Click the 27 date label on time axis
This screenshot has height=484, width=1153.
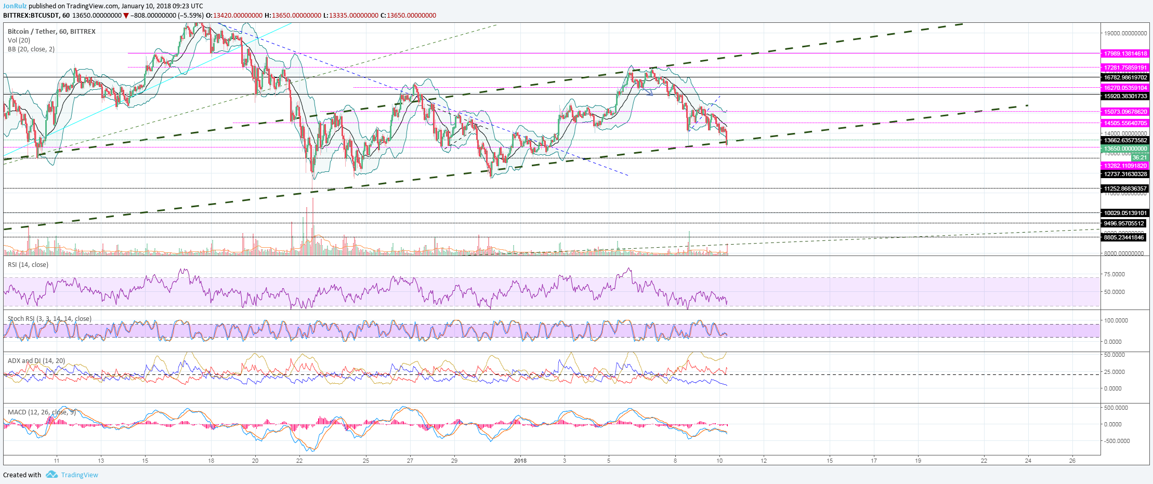click(x=410, y=460)
